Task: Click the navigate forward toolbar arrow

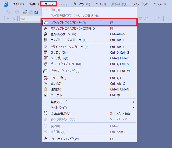Action: click(17, 12)
